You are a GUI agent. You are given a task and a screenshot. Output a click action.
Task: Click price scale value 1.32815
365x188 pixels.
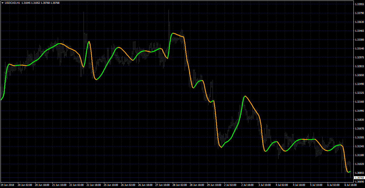click(359, 66)
